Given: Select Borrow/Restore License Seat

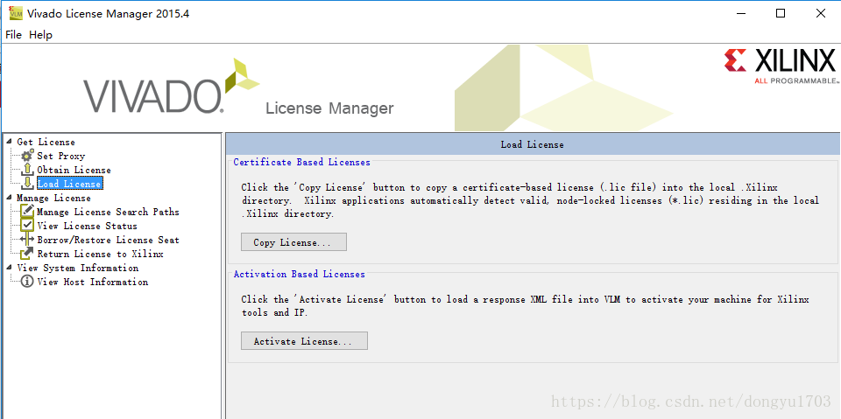Looking at the screenshot, I should (x=108, y=240).
